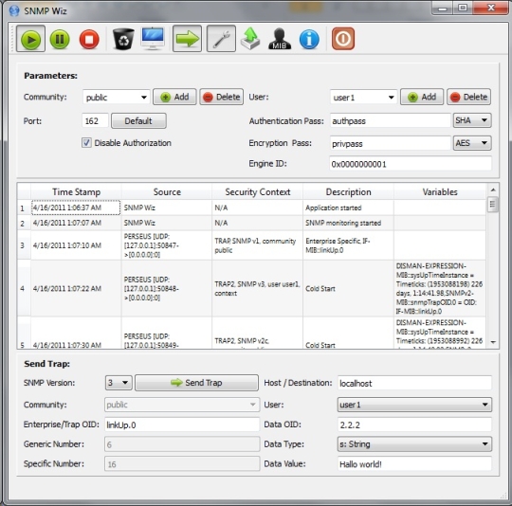Open the Data Type dropdown showing s: String
The width and height of the screenshot is (512, 506).
click(414, 444)
